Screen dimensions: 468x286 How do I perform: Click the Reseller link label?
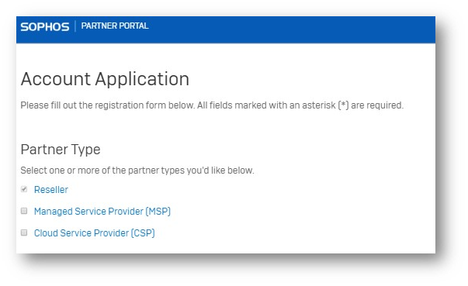click(51, 189)
